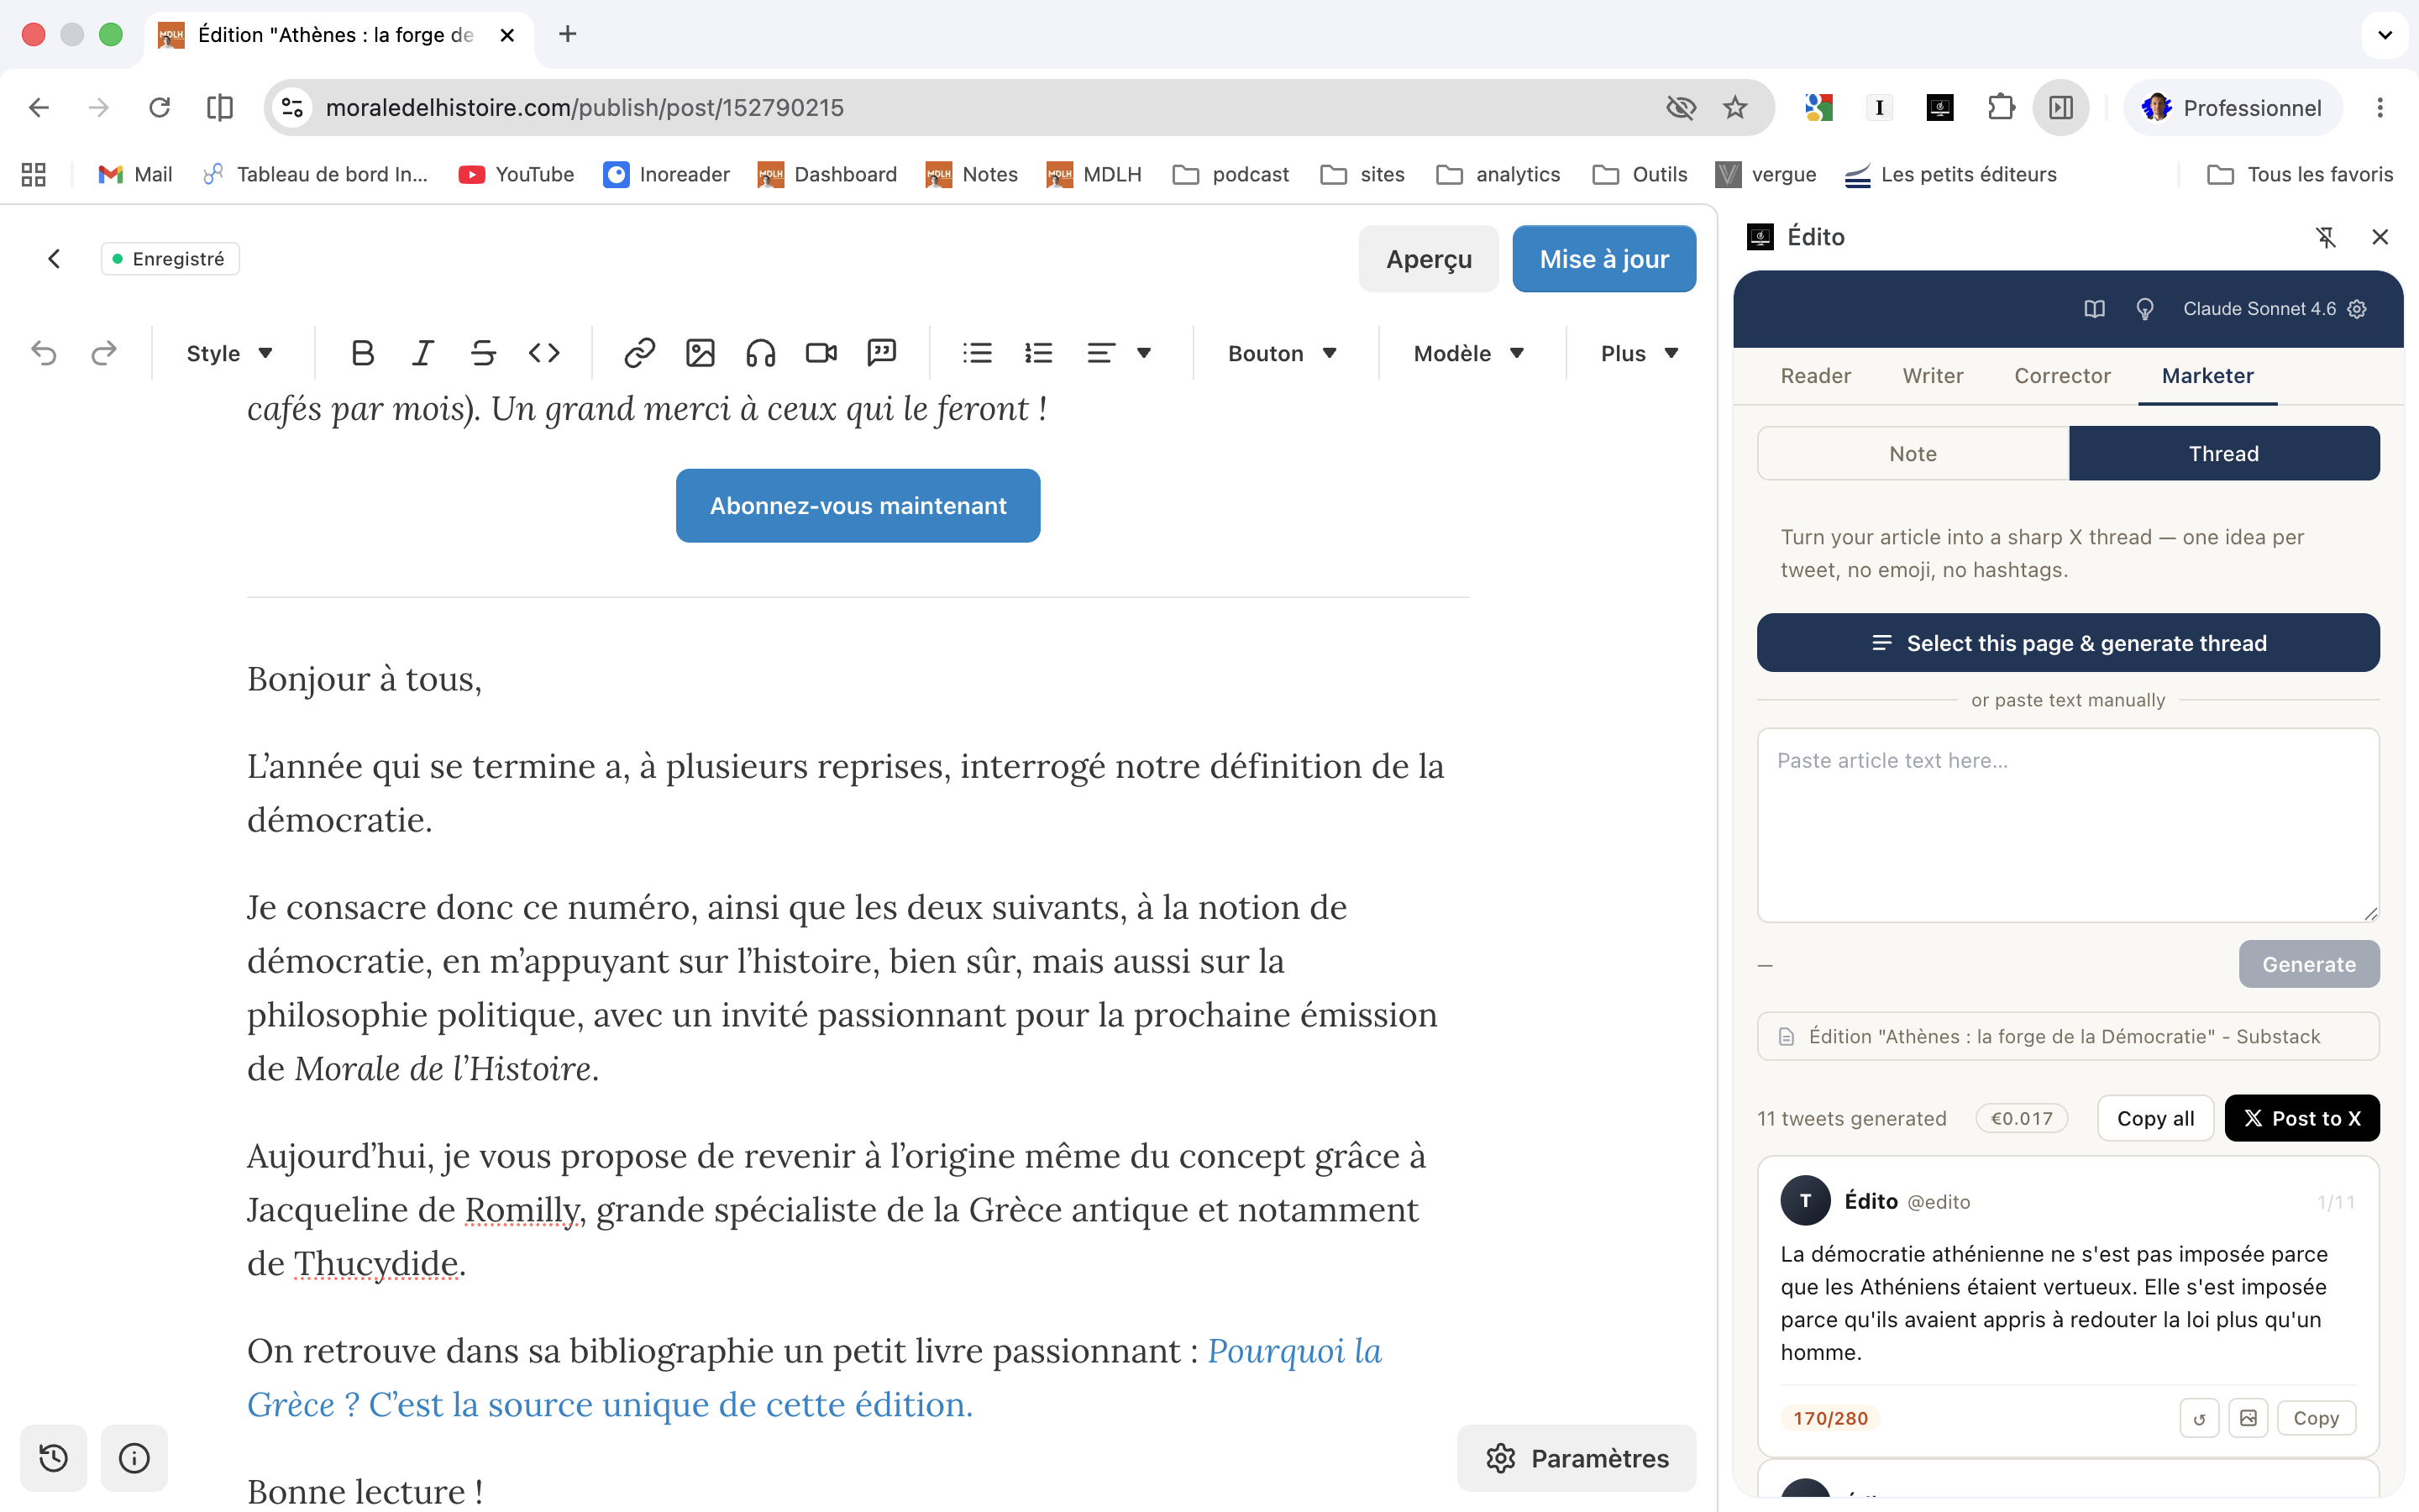
Task: Open the podcast bookmarks folder
Action: point(1231,174)
